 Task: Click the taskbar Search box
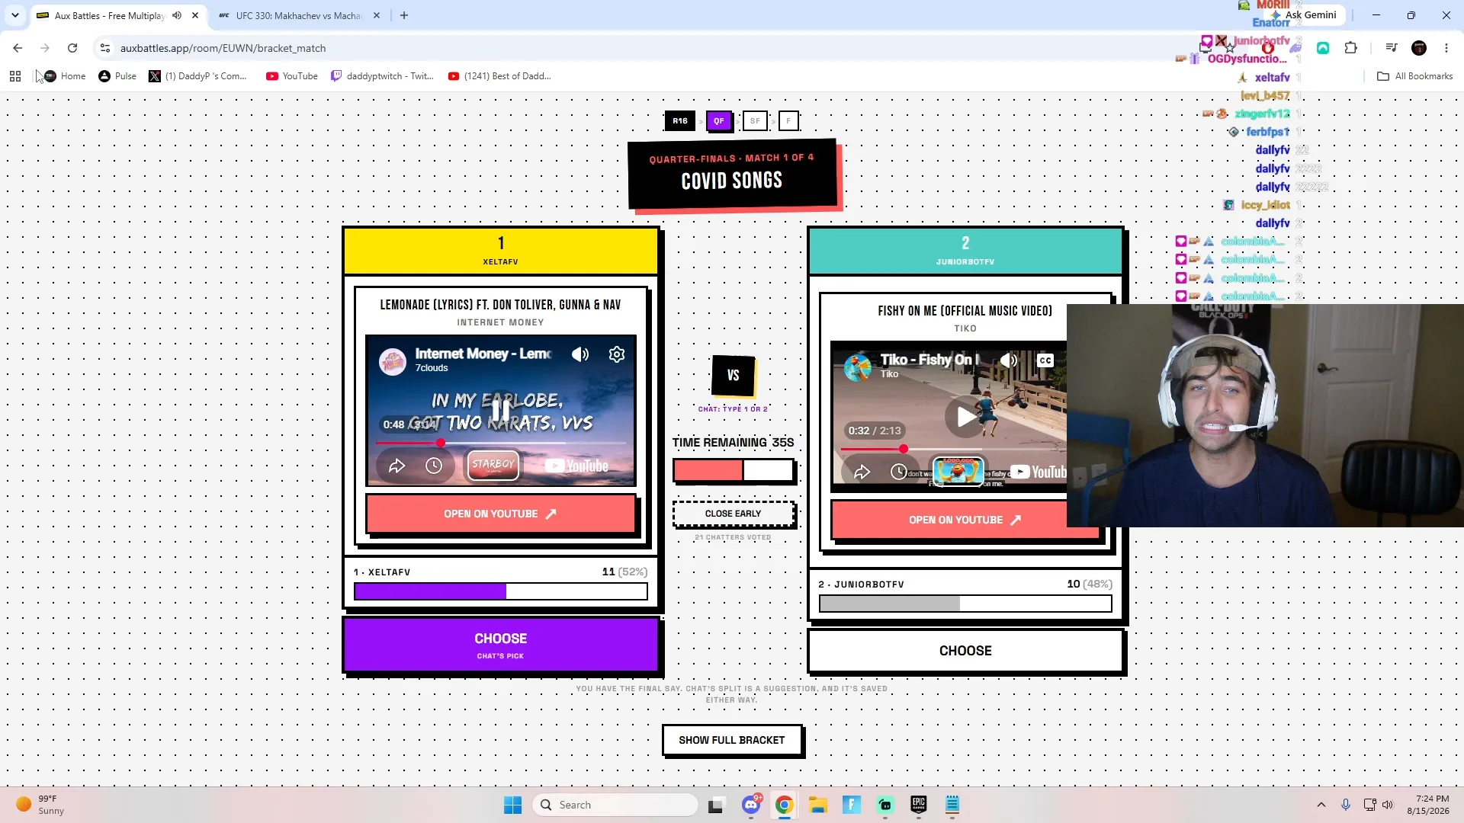click(x=615, y=805)
